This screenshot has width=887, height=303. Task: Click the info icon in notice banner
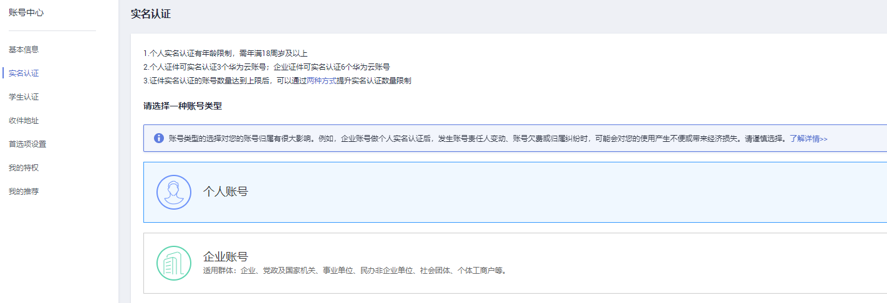click(x=159, y=138)
